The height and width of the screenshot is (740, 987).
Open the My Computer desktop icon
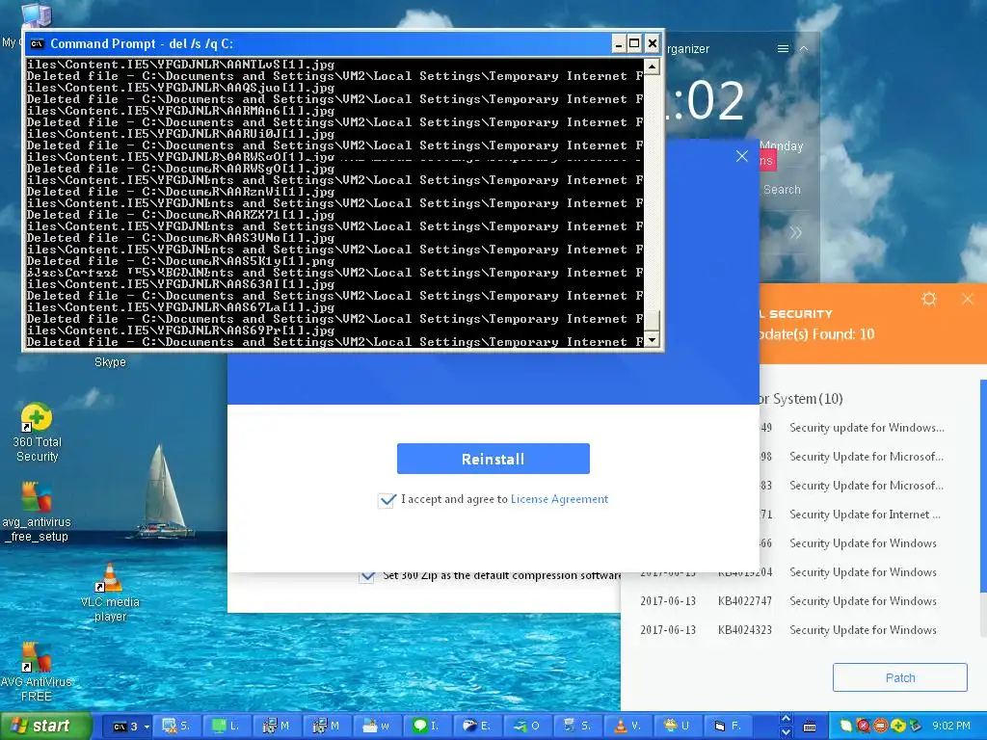click(x=36, y=13)
